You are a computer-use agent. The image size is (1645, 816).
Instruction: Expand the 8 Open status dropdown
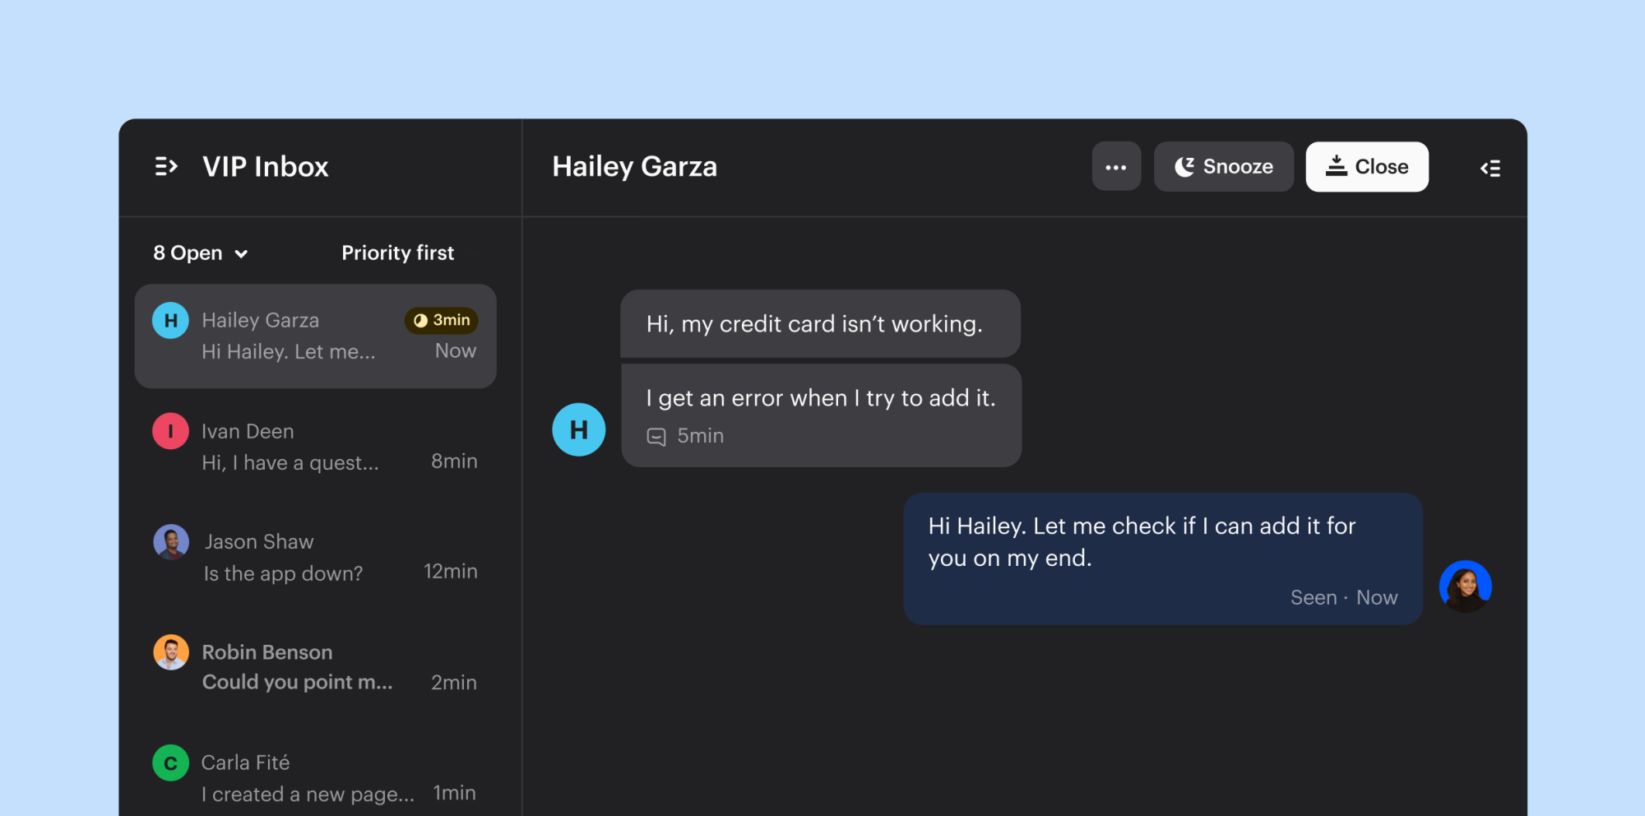point(200,253)
